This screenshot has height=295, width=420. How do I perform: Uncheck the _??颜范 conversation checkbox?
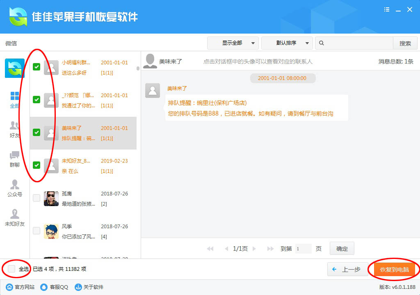tap(37, 100)
